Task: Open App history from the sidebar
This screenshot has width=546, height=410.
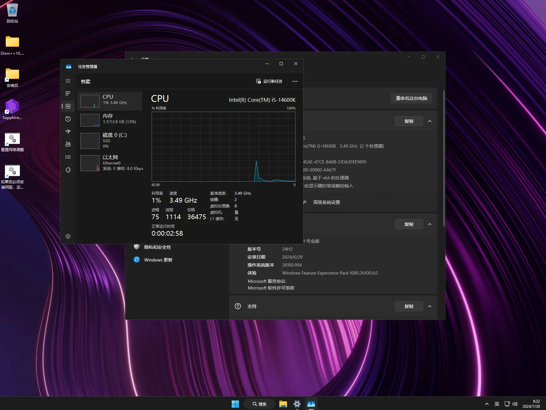Action: 68,119
